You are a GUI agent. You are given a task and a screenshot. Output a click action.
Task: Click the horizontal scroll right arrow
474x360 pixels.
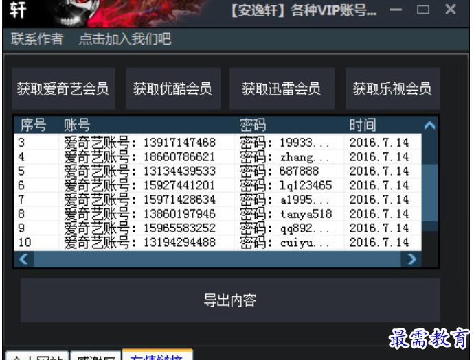tap(411, 259)
